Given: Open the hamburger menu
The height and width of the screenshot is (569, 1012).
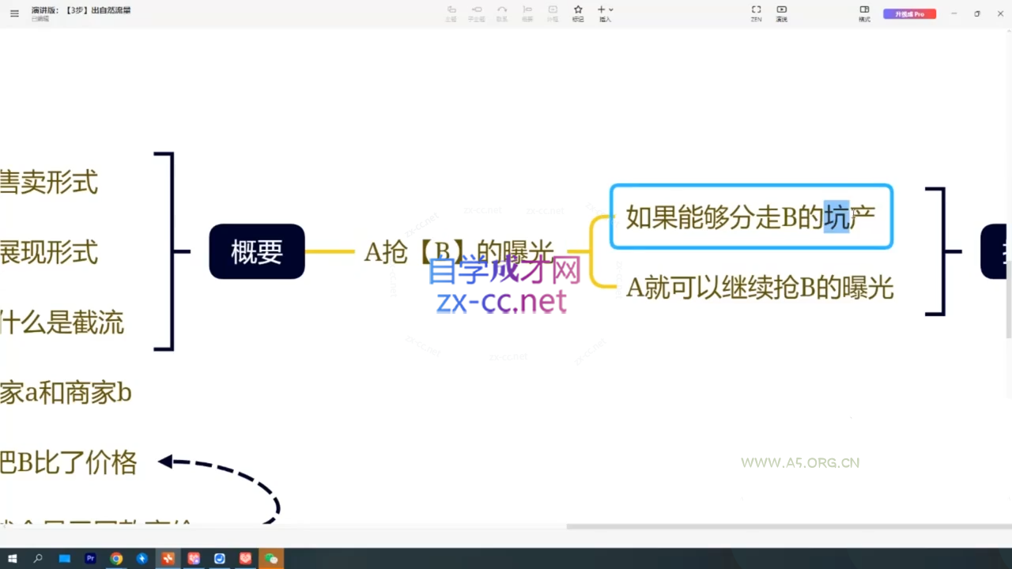Looking at the screenshot, I should (14, 13).
